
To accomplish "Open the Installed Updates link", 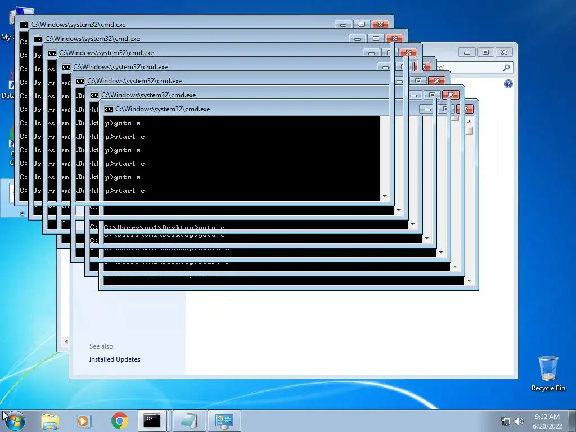I will pyautogui.click(x=114, y=359).
